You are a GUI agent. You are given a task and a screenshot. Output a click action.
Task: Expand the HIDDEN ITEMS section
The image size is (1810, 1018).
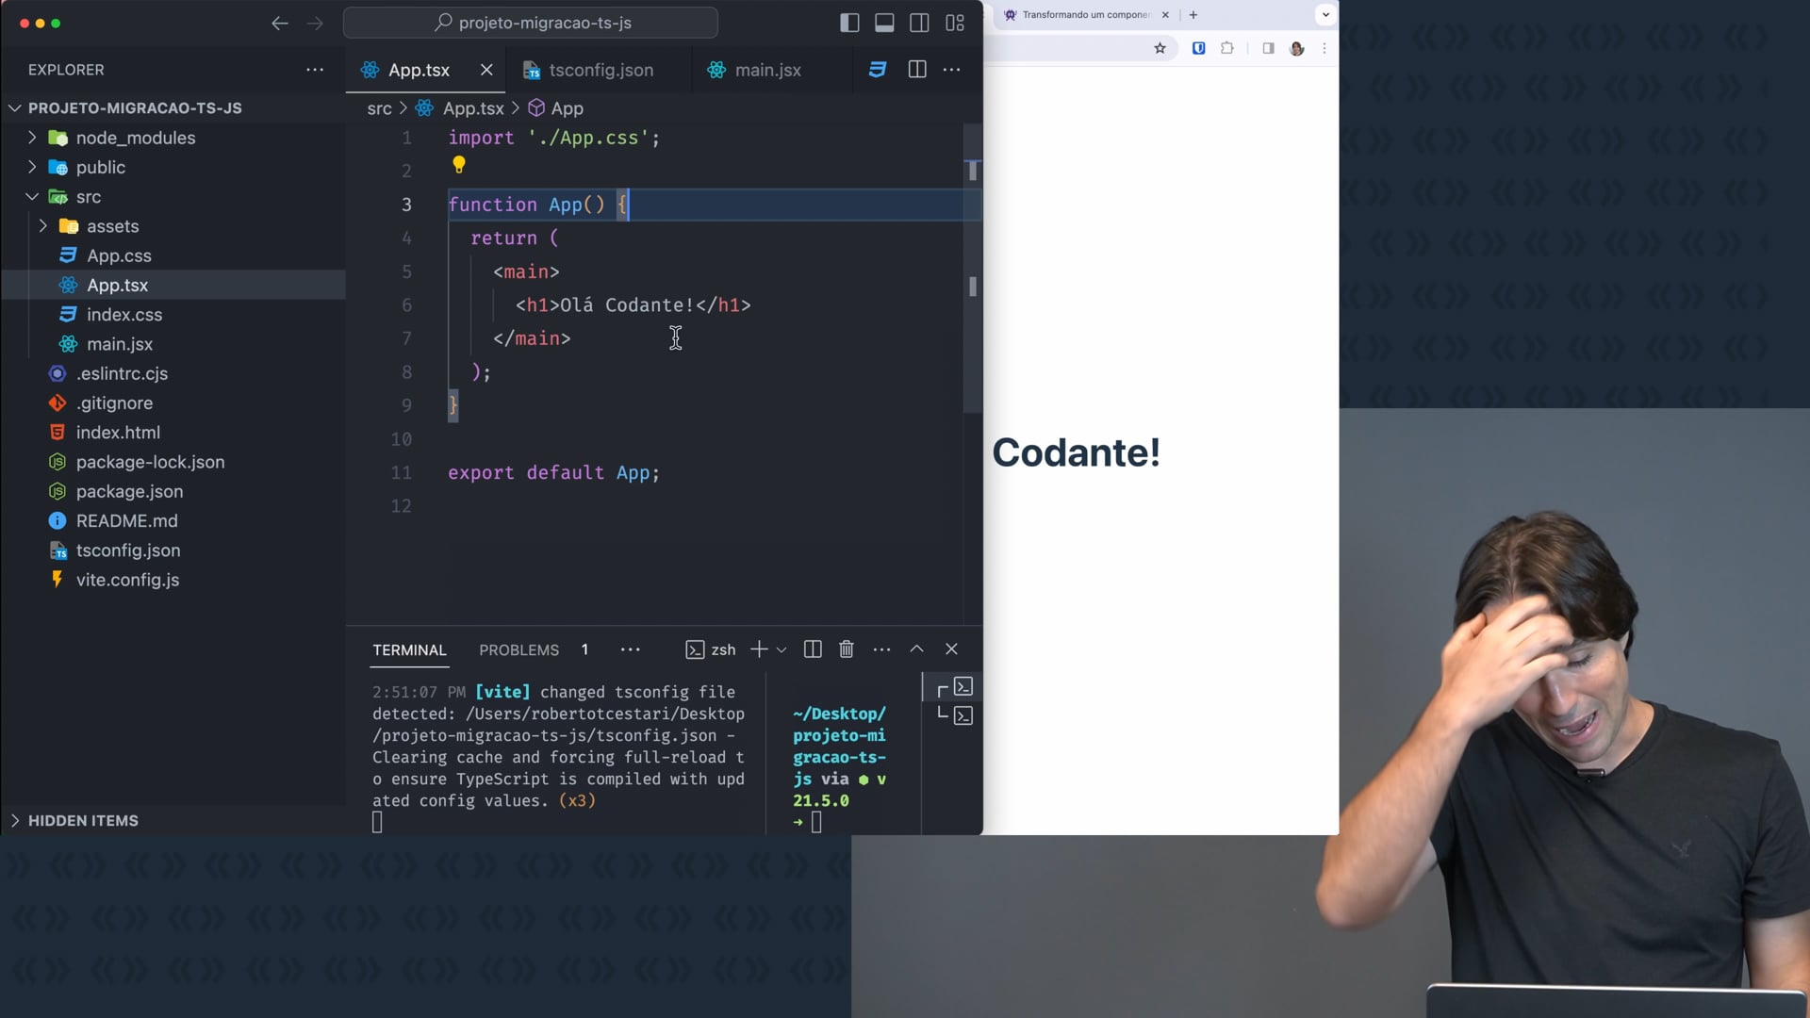83,820
